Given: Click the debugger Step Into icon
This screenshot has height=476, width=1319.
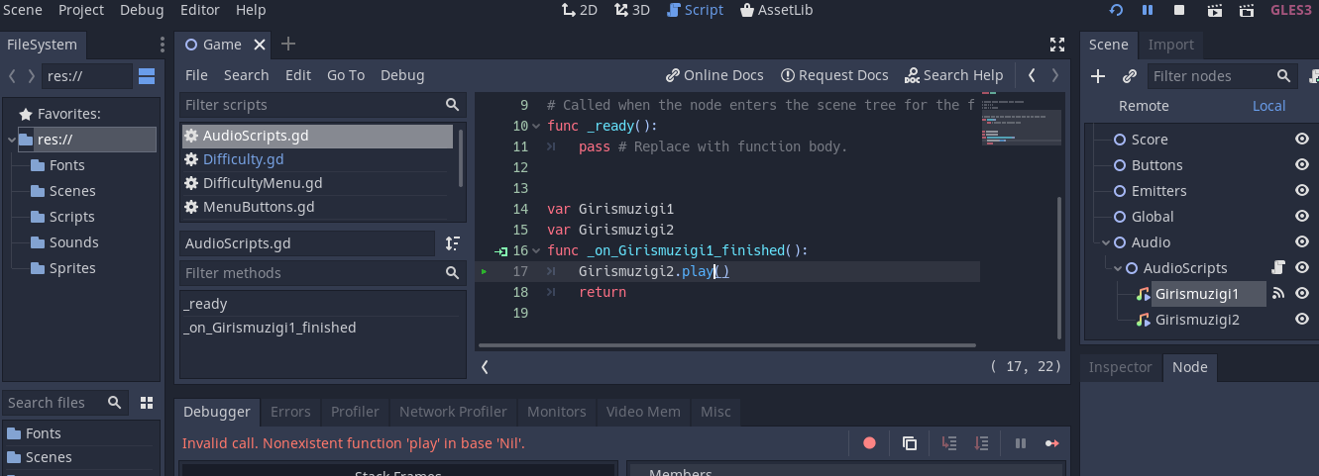Looking at the screenshot, I should [x=949, y=443].
